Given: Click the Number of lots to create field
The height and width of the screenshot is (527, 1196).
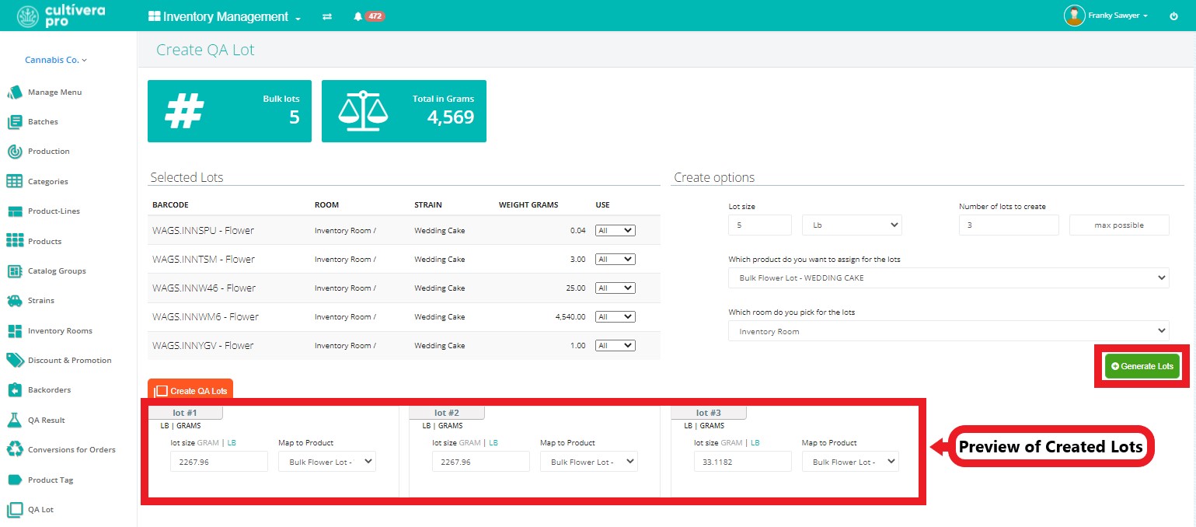Looking at the screenshot, I should click(1009, 225).
